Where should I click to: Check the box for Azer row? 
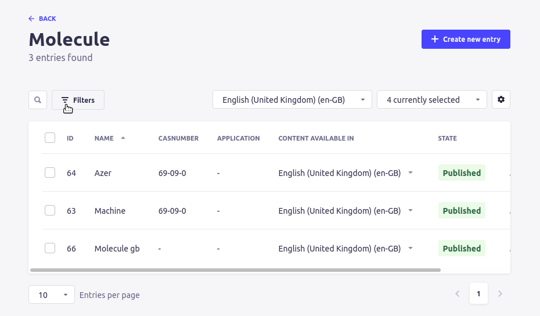point(50,173)
